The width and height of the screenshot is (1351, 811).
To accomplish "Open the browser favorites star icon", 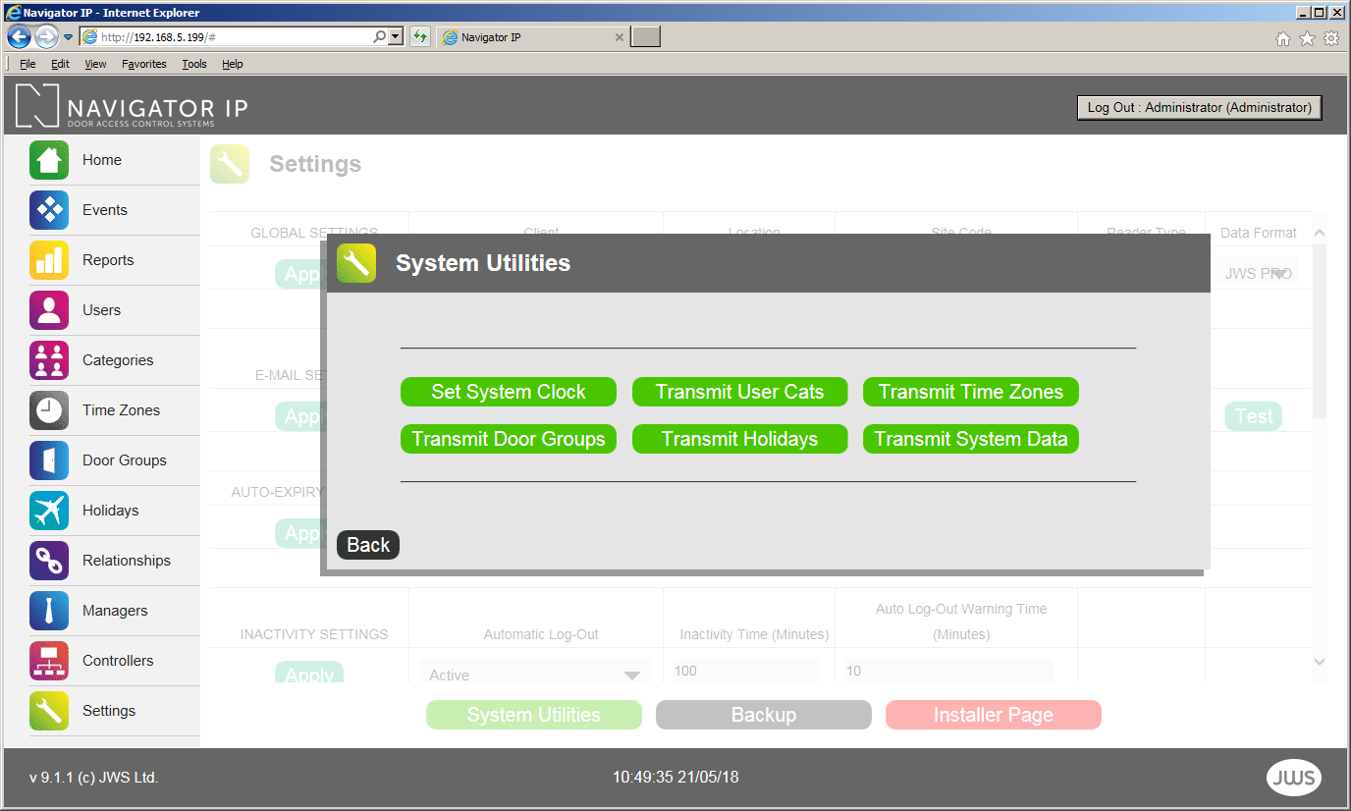I will [1307, 38].
